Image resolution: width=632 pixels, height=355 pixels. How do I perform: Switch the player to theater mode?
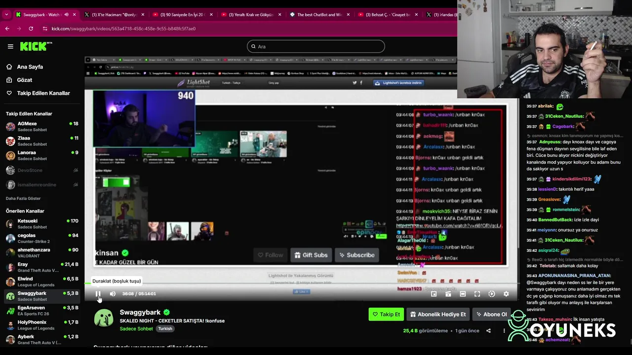coord(463,294)
